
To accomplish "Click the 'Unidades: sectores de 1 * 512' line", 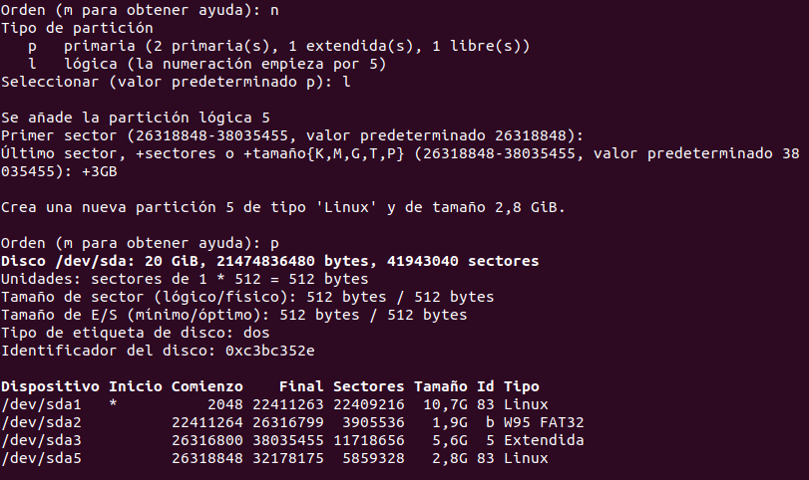I will (x=185, y=279).
